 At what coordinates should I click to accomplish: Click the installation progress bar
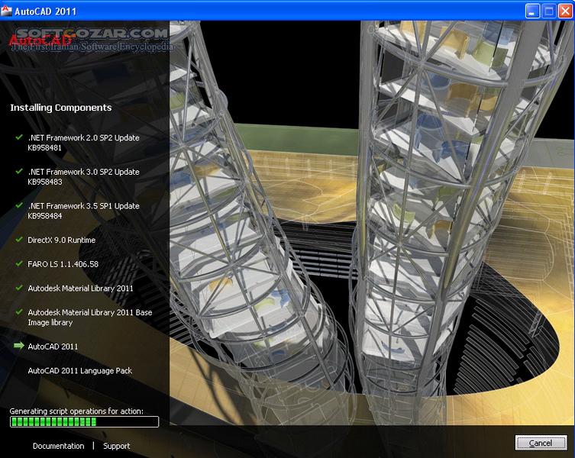pyautogui.click(x=84, y=421)
